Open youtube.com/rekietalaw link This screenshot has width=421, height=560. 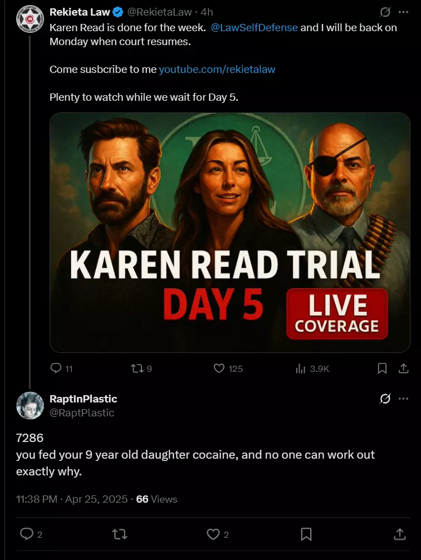pyautogui.click(x=217, y=69)
